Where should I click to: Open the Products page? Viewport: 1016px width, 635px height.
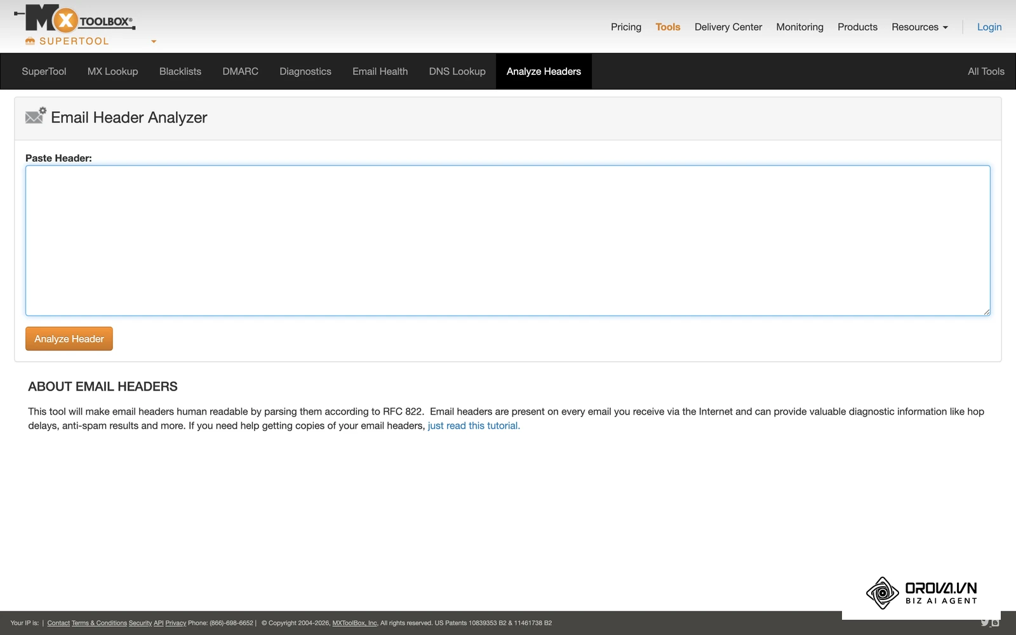857,27
